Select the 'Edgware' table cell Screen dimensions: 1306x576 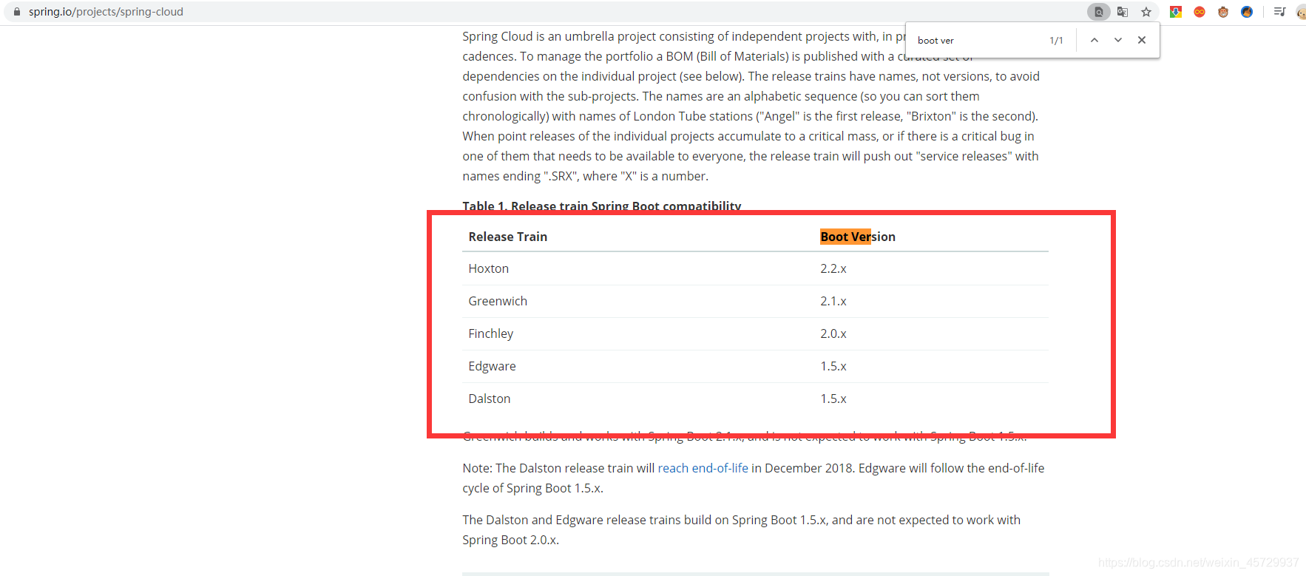(x=493, y=366)
